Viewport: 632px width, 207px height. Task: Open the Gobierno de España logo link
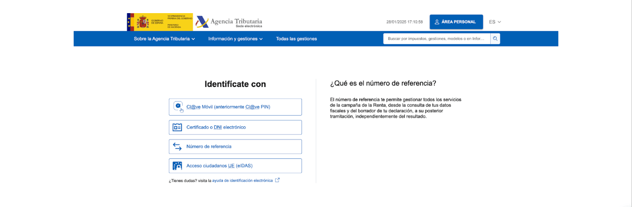click(160, 22)
